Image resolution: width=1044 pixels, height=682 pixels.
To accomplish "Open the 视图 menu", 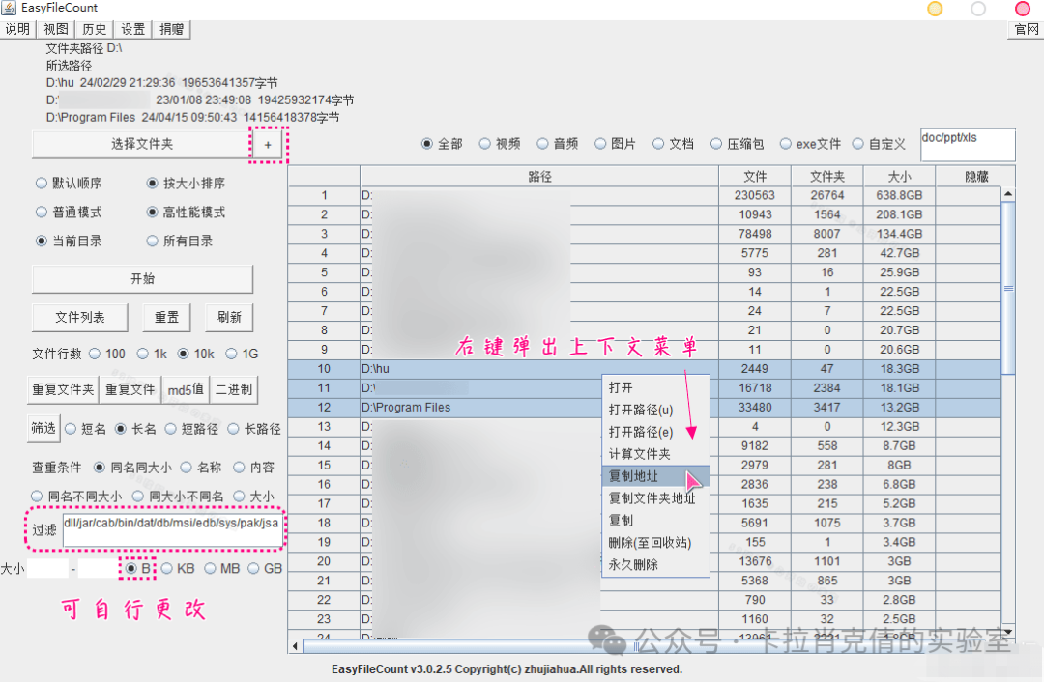I will pos(55,29).
